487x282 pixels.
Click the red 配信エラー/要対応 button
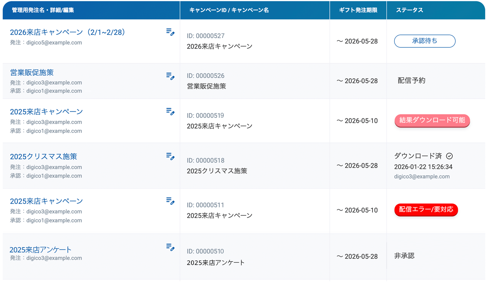click(x=426, y=210)
